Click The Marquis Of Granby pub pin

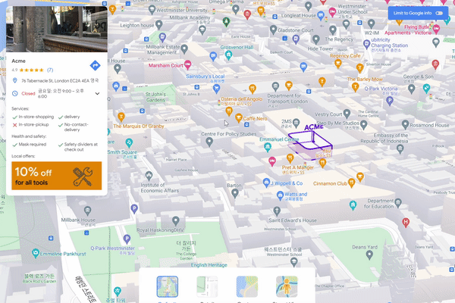[x=121, y=117]
